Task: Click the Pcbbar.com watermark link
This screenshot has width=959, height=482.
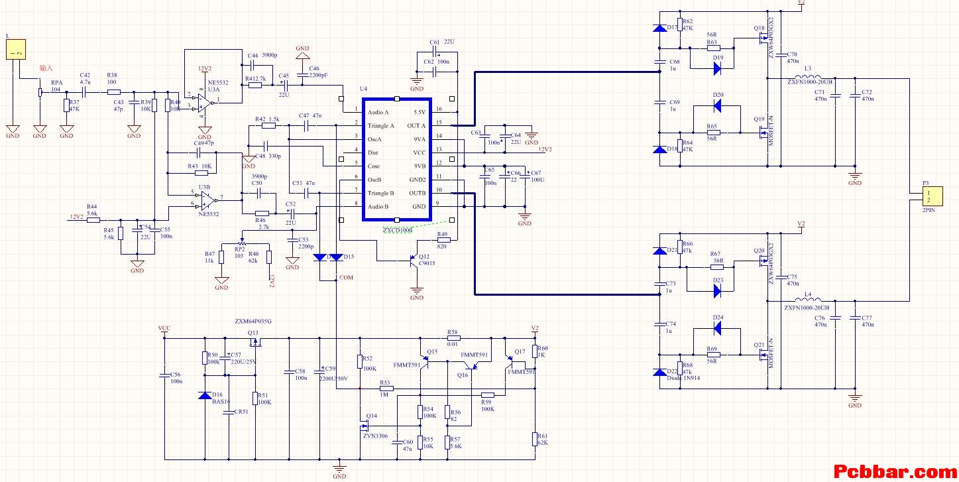Action: click(x=894, y=471)
